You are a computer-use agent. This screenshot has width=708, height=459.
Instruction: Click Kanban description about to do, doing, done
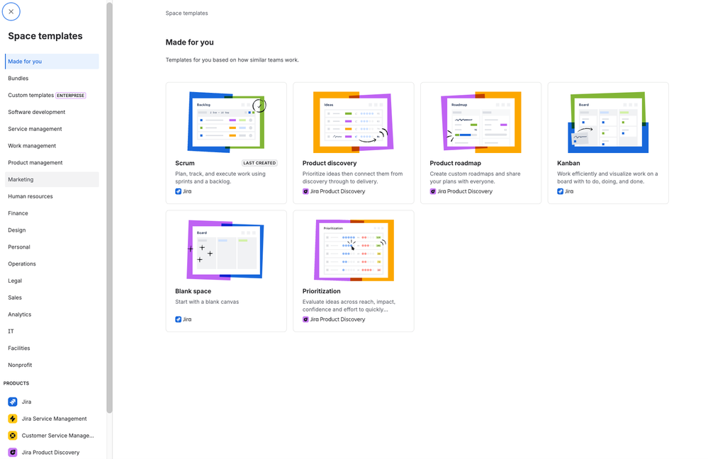pos(607,177)
